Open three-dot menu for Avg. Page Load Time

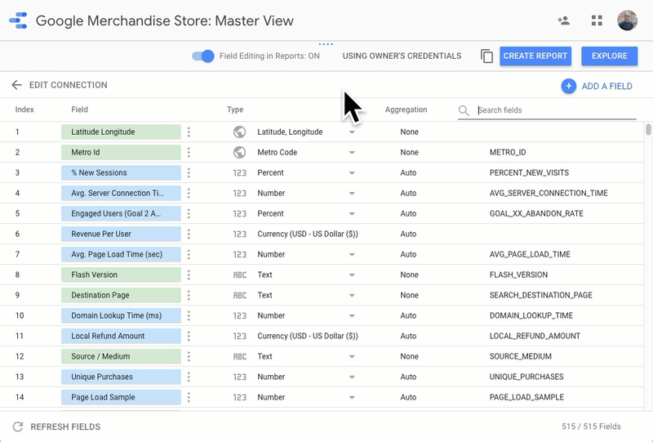pos(189,254)
